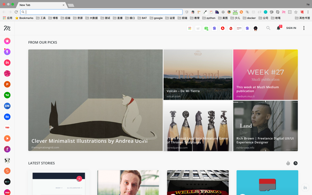Screen dimensions: 312x195
Task: Open the Pencil Lead Miniature Sculptures card
Action: click(x=198, y=126)
